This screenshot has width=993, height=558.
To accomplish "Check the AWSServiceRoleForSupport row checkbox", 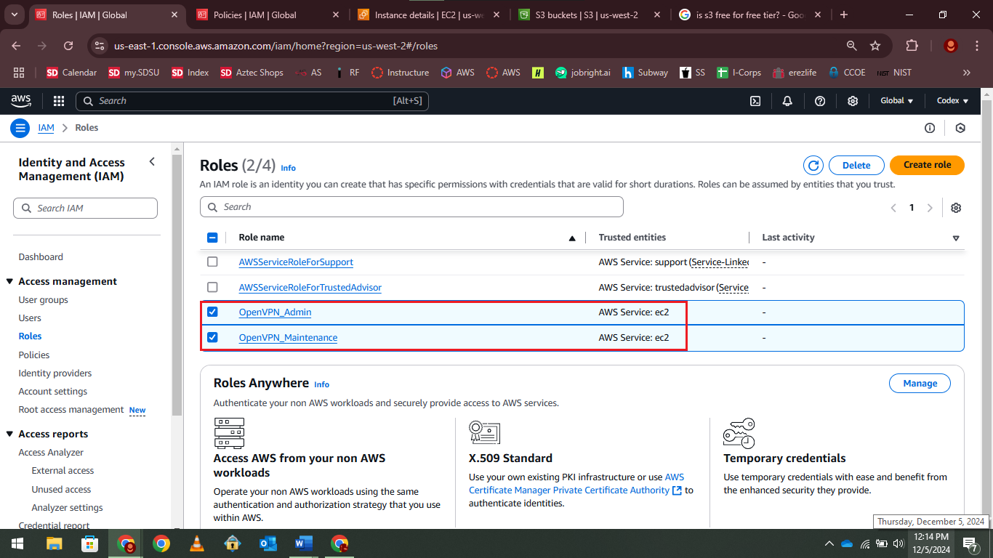I will (212, 262).
